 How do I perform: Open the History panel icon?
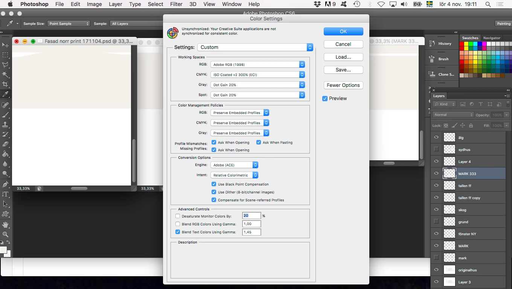coord(432,44)
